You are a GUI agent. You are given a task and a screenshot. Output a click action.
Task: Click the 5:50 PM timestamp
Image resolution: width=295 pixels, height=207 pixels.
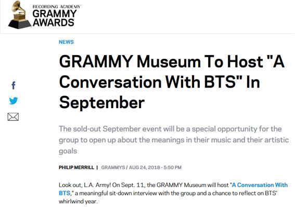[172, 167]
